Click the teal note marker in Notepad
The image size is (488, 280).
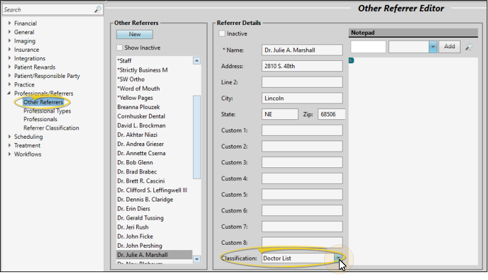coord(351,60)
